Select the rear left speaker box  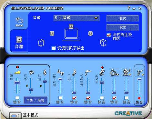click(x=41, y=43)
